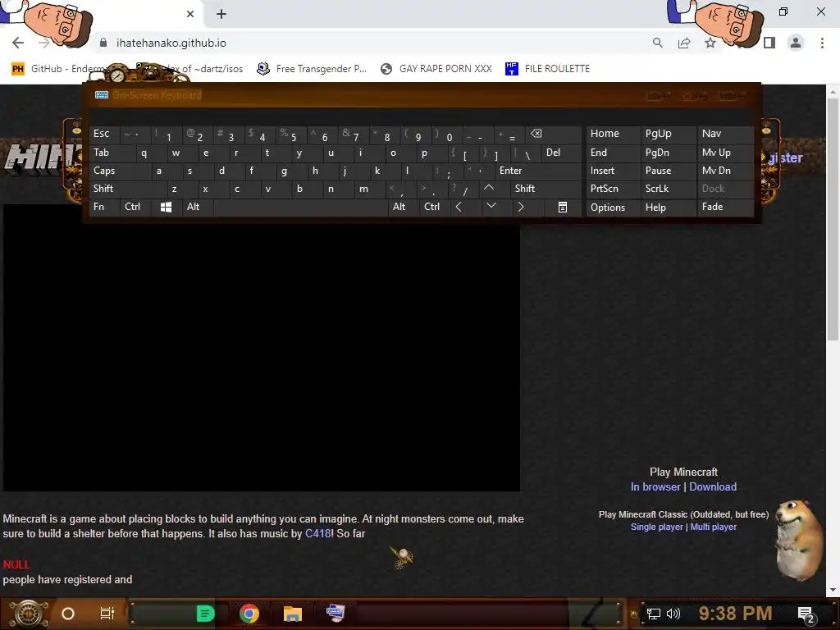Select the On-Screen Keyboard taskbar icon

tap(336, 612)
